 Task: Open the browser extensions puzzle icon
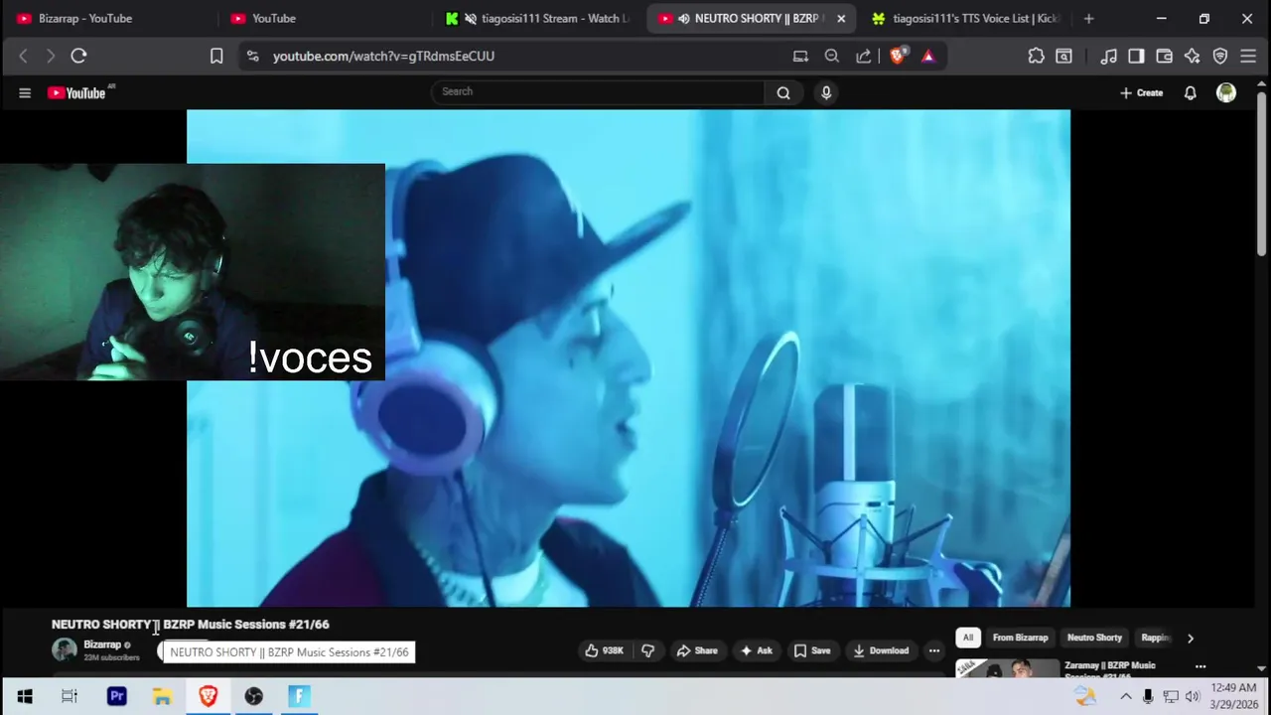pos(1036,57)
